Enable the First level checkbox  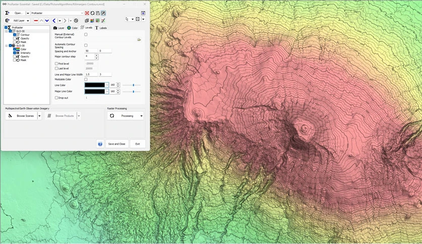56,64
